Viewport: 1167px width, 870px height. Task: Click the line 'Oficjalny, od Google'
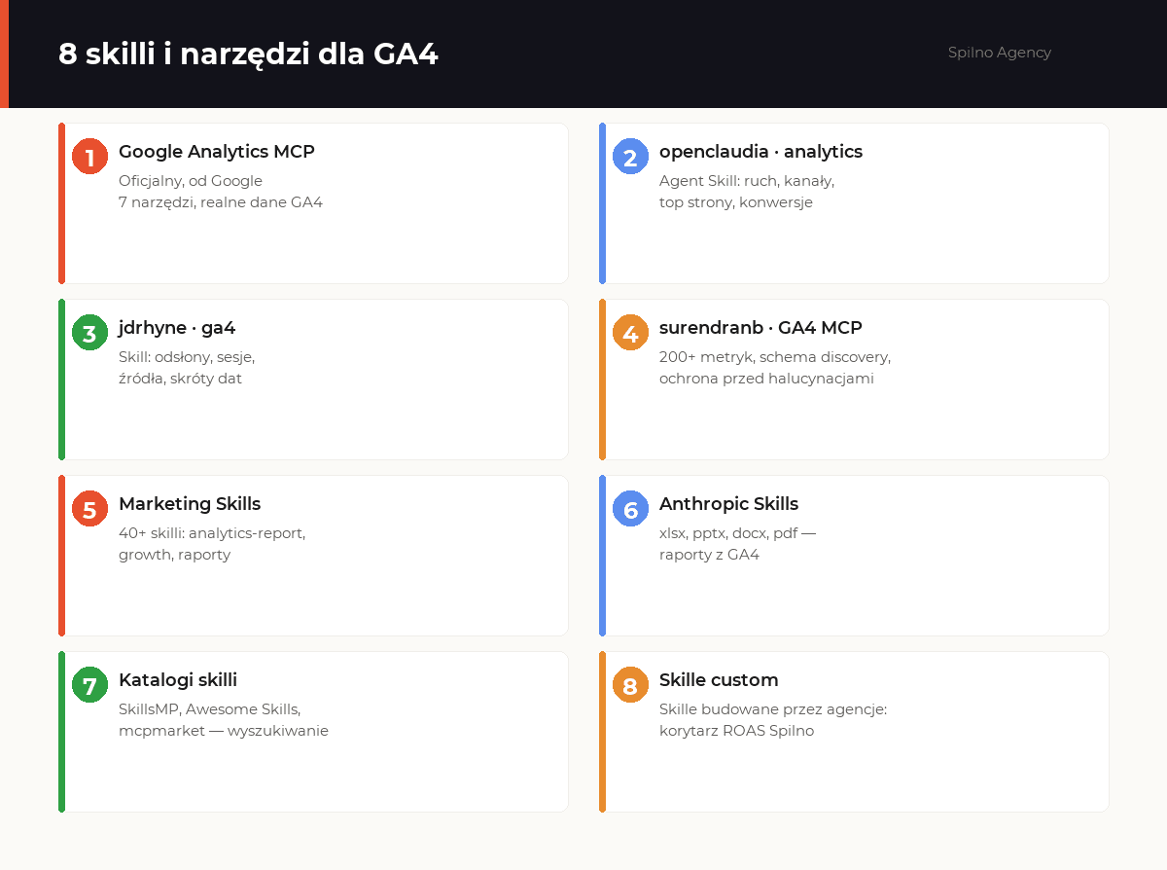191,181
